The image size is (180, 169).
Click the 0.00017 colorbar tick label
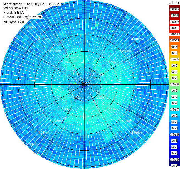click(x=174, y=34)
